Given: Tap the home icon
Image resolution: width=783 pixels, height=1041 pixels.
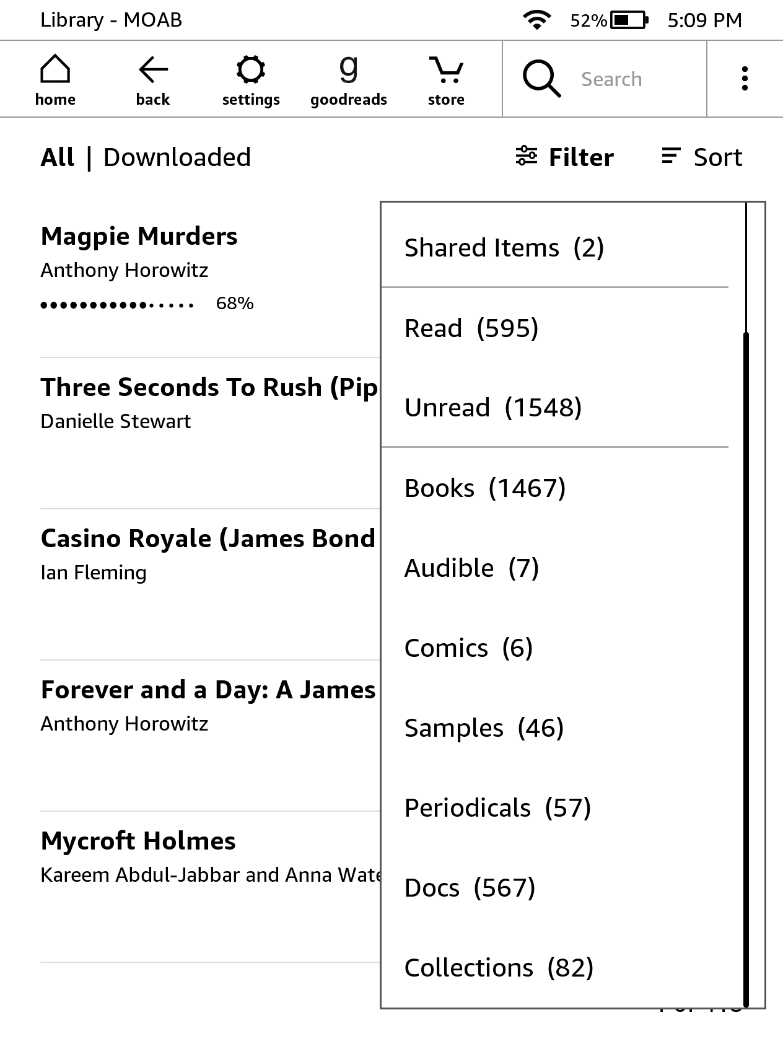Looking at the screenshot, I should click(x=55, y=79).
